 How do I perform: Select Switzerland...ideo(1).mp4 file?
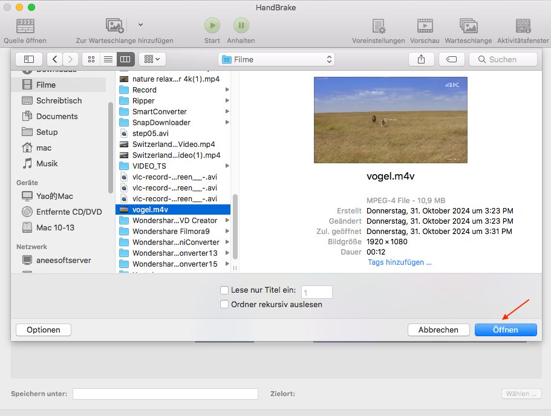[173, 155]
